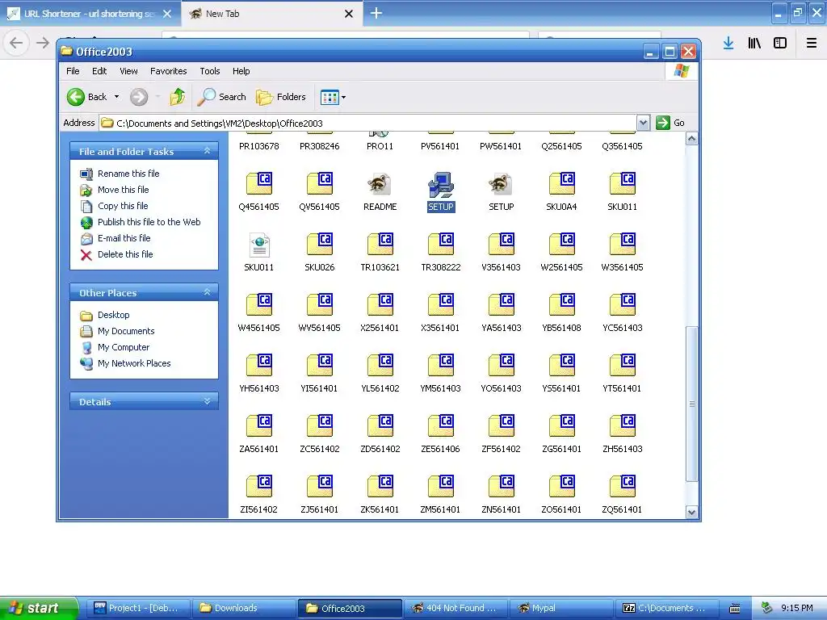This screenshot has height=620, width=827.
Task: Select the Q4561405 cabinet file
Action: (259, 184)
